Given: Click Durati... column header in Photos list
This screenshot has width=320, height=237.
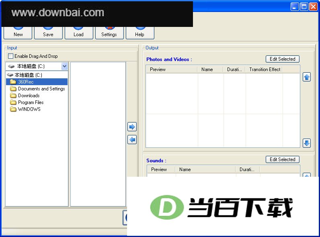Looking at the screenshot, I should point(234,69).
